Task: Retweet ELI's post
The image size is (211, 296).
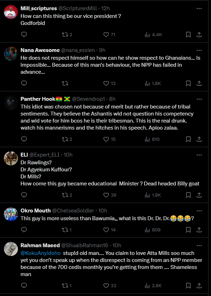Action: tap(65, 195)
